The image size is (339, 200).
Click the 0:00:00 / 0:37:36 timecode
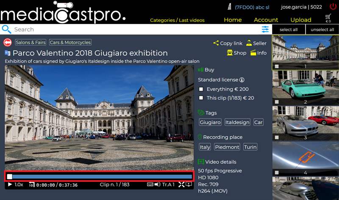(x=57, y=185)
